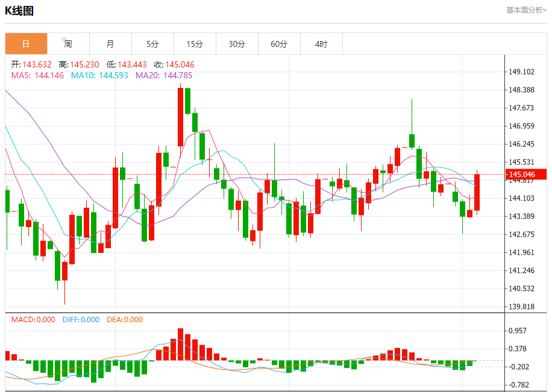This screenshot has width=552, height=392.
Task: Open the 4时 timeframe tab
Action: coord(321,44)
